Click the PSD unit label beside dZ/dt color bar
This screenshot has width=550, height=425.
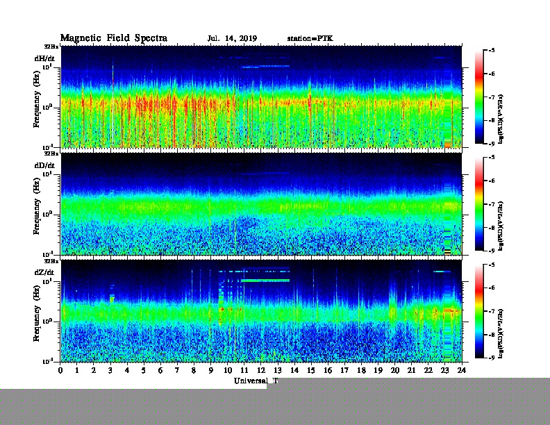pyautogui.click(x=501, y=333)
